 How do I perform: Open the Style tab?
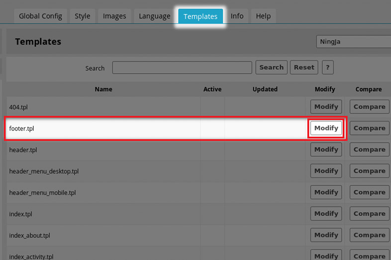coord(83,16)
